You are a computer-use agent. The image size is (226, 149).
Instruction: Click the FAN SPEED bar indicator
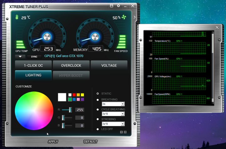pyautogui.click(x=122, y=42)
